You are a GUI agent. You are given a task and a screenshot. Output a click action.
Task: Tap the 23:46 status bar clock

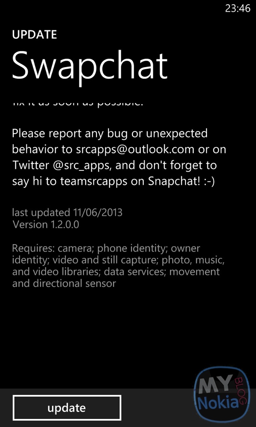pyautogui.click(x=238, y=9)
